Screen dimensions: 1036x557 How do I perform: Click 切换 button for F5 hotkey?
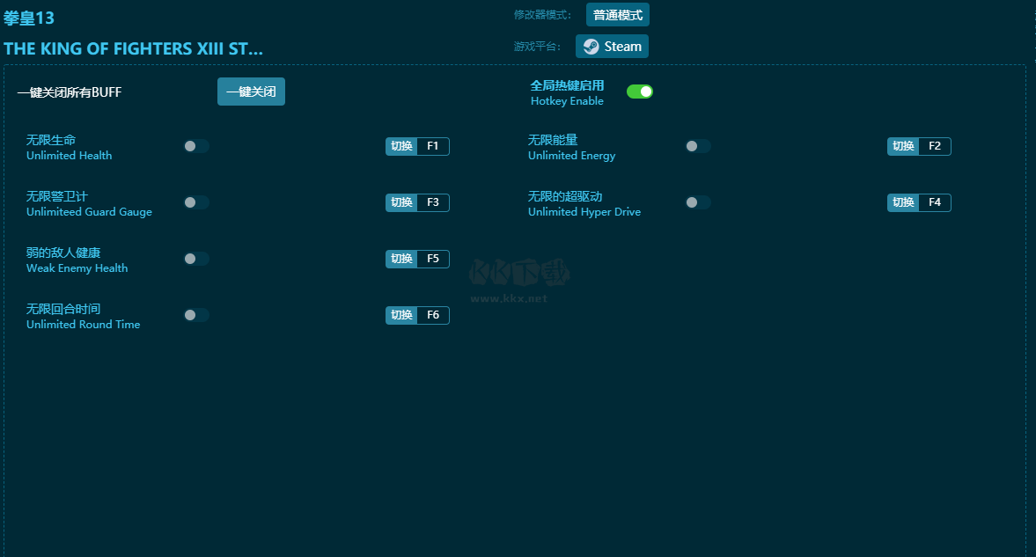(x=401, y=259)
